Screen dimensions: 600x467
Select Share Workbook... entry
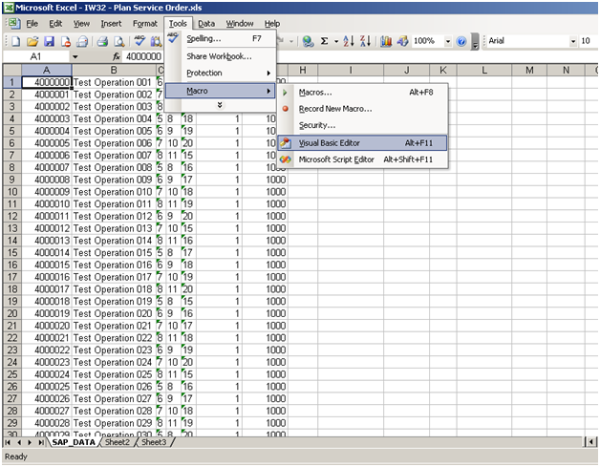pyautogui.click(x=221, y=56)
